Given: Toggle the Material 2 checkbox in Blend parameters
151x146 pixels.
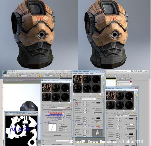Looking at the screenshot, I should [63, 115].
